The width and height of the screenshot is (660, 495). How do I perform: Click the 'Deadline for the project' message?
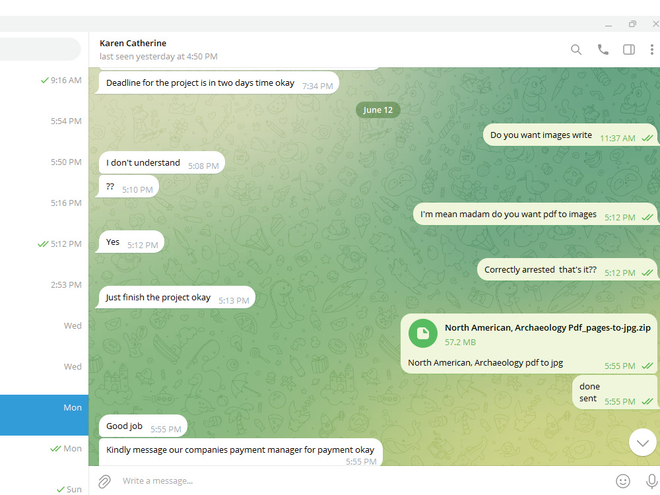pos(218,82)
